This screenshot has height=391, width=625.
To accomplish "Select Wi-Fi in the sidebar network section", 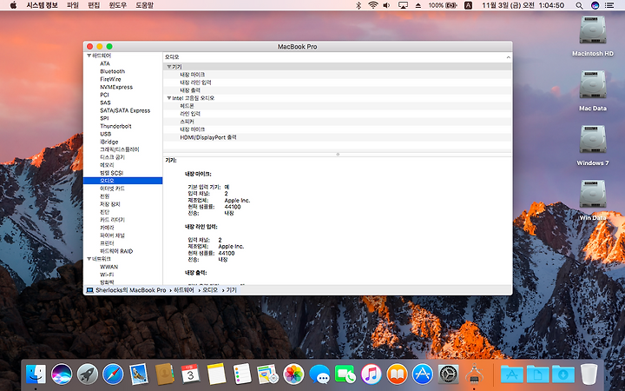I will point(107,275).
